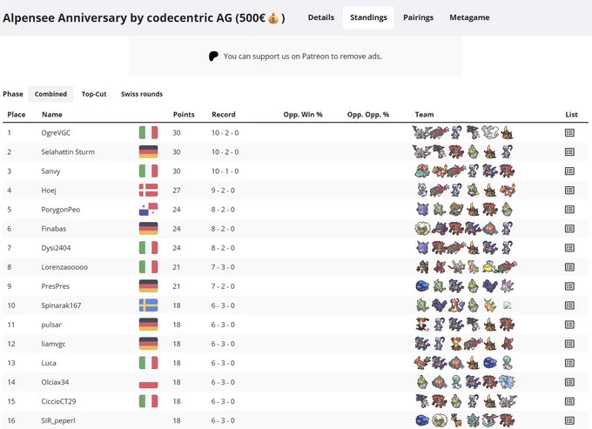Click the player name pulsar
This screenshot has width=592, height=429.
pos(51,325)
